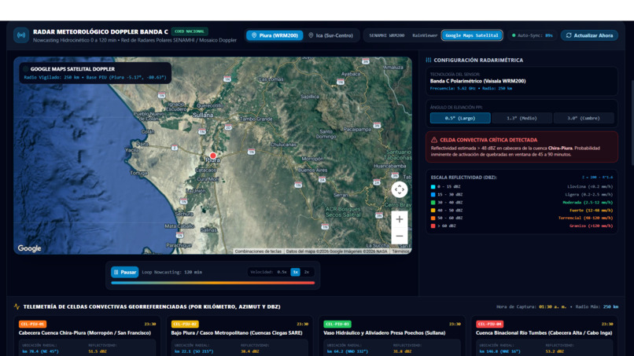
Task: Click Bajo Piura / Casco Metropolitano title
Action: coord(237,333)
